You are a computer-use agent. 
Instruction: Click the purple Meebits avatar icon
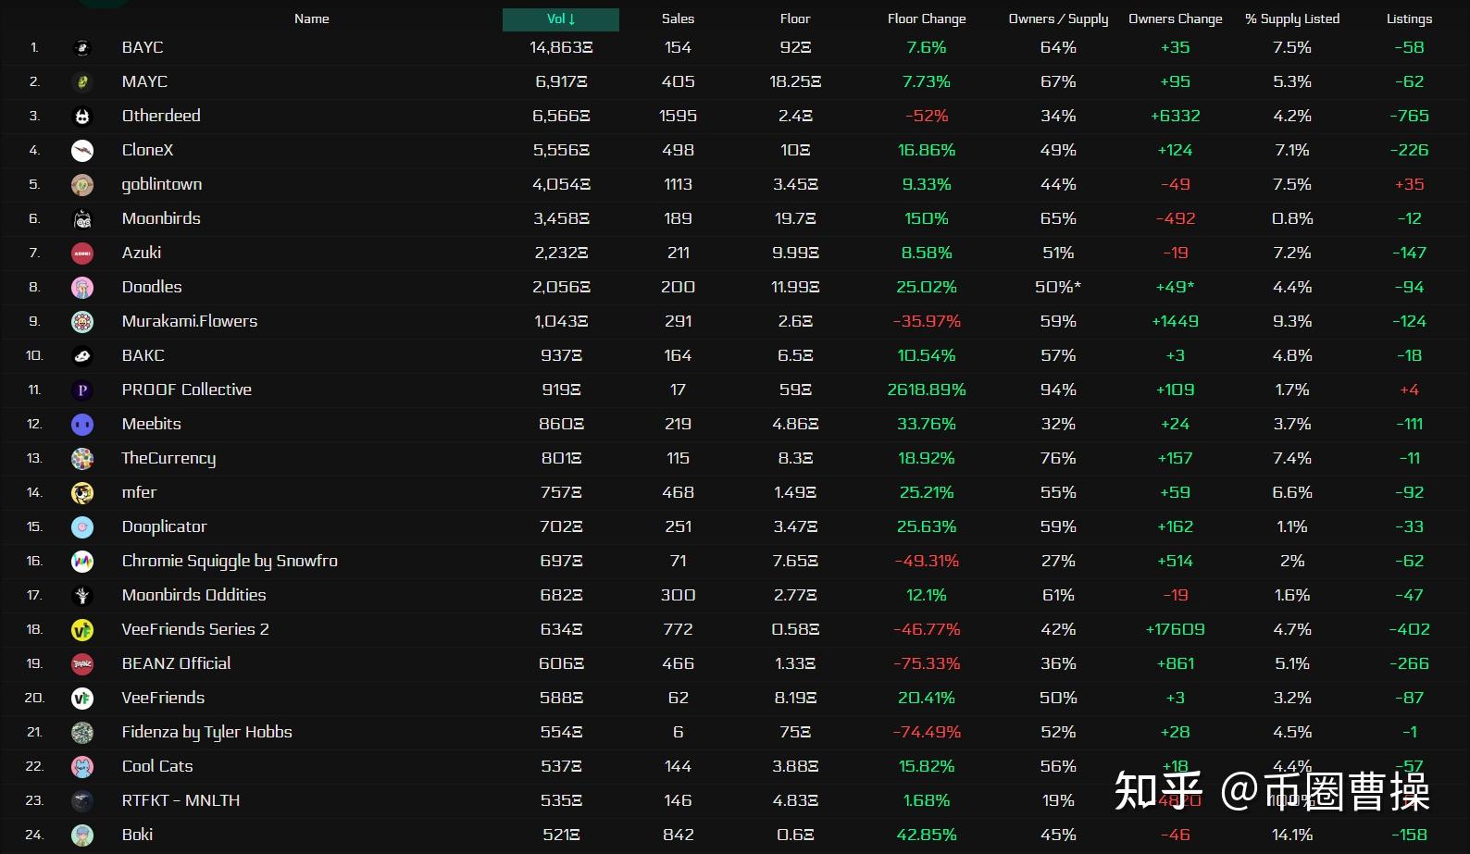point(82,425)
